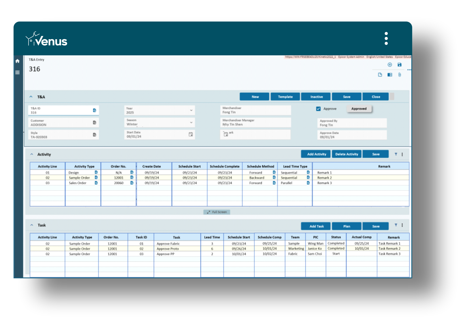
Task: Click the Add Task button
Action: point(316,226)
